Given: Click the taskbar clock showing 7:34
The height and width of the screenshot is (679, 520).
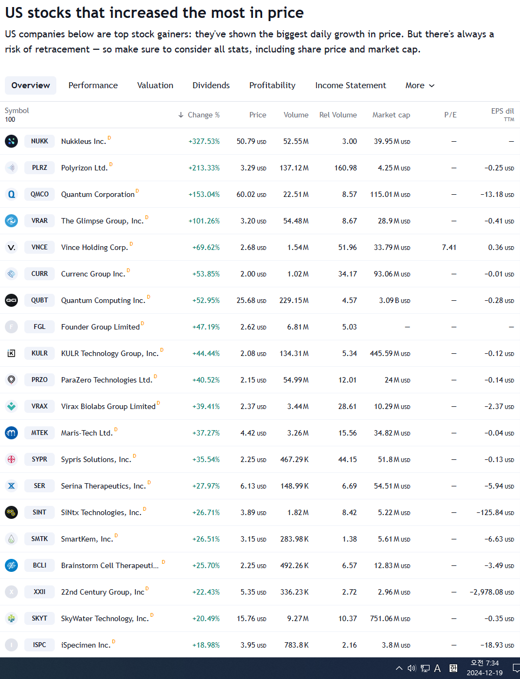Looking at the screenshot, I should (485, 668).
